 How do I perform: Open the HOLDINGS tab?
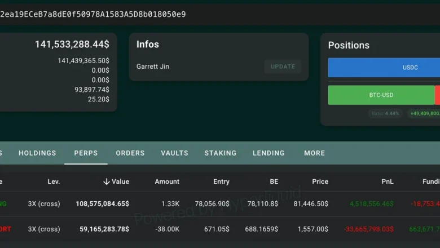pos(37,153)
